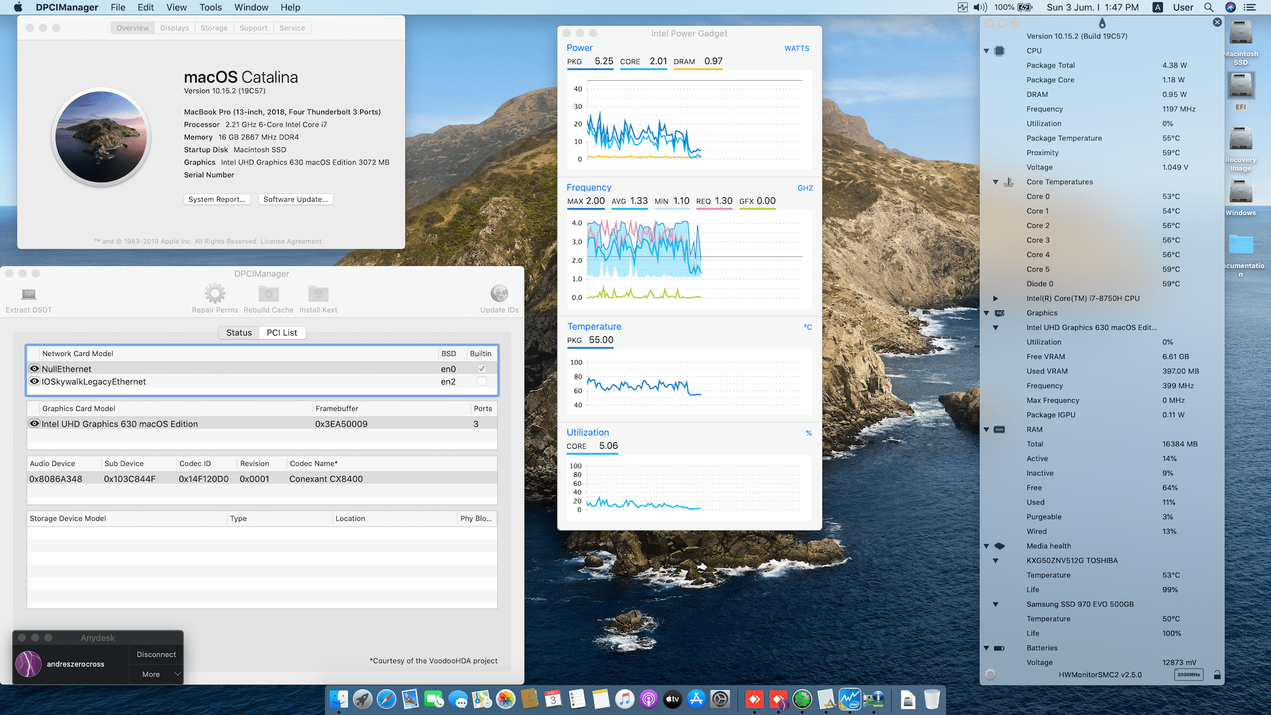Click the Update IDs globe icon
Viewport: 1271px width, 715px height.
coord(499,293)
